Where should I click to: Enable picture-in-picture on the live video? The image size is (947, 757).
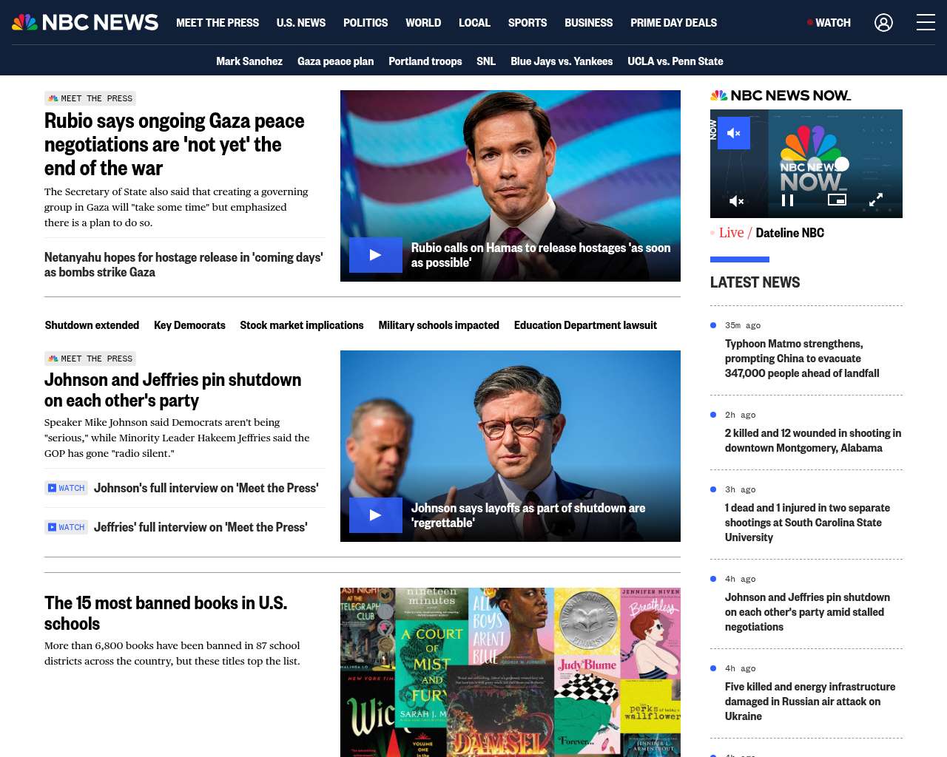pyautogui.click(x=837, y=200)
